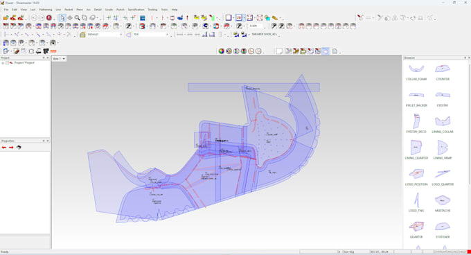Open the Specification menu
Screen dimensions: 471x255
(136, 10)
